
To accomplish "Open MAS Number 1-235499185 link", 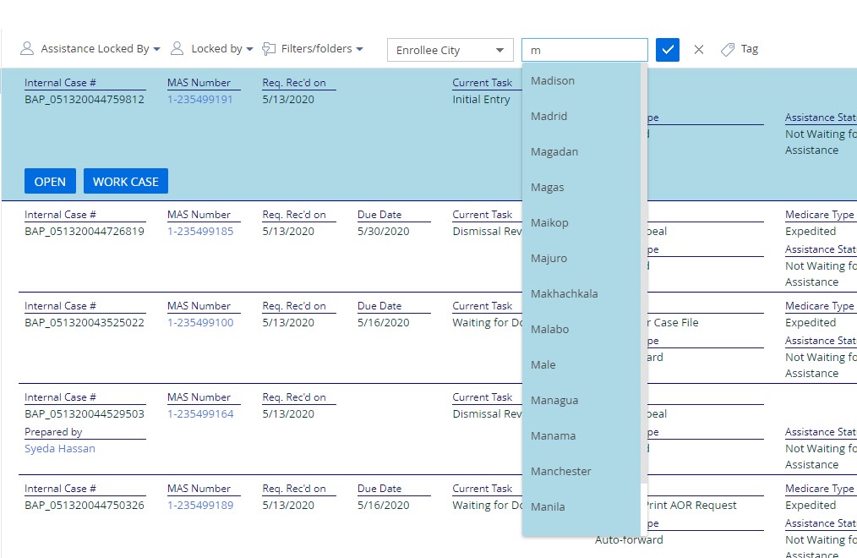I will pos(200,231).
